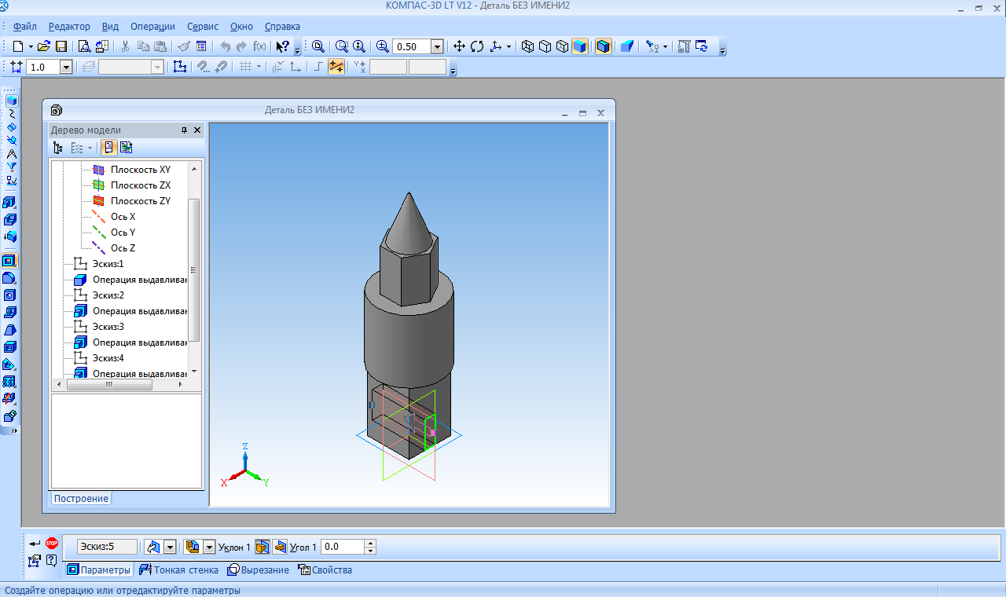Click the wireframe display icon

coord(527,46)
